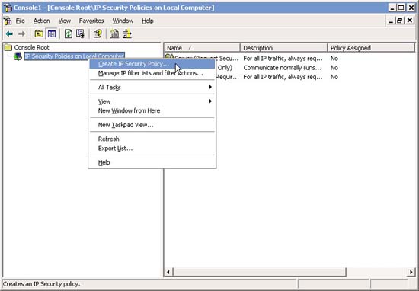The height and width of the screenshot is (291, 419).
Task: Click the Forward arrow in the toolbar
Action: pyautogui.click(x=21, y=34)
